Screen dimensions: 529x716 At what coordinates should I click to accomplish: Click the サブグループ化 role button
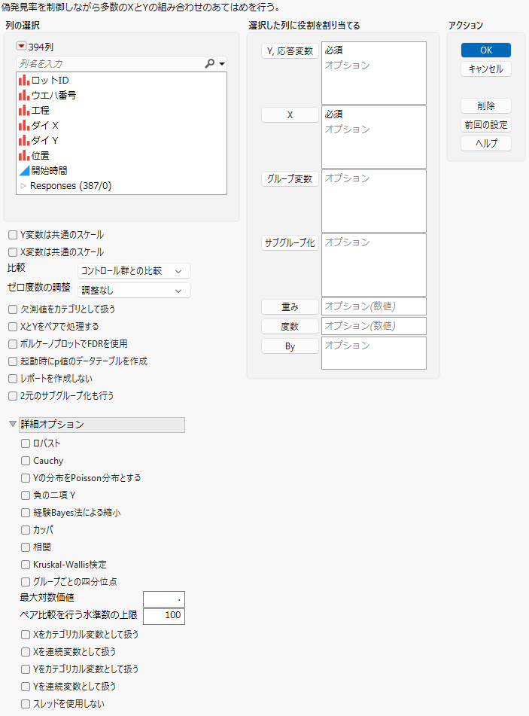(290, 243)
